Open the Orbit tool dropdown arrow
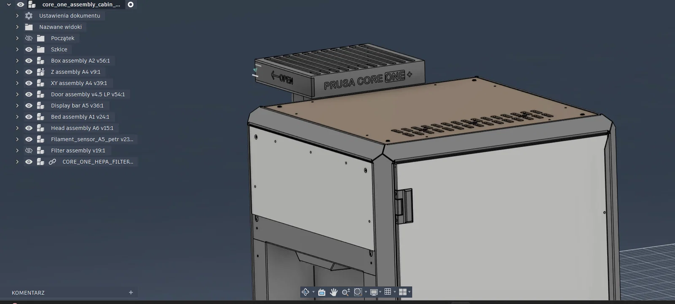Screen dimensions: 675x304 click(x=313, y=292)
